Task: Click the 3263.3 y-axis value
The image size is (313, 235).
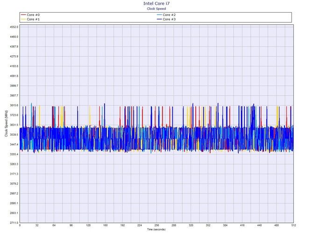Action: 14,164
